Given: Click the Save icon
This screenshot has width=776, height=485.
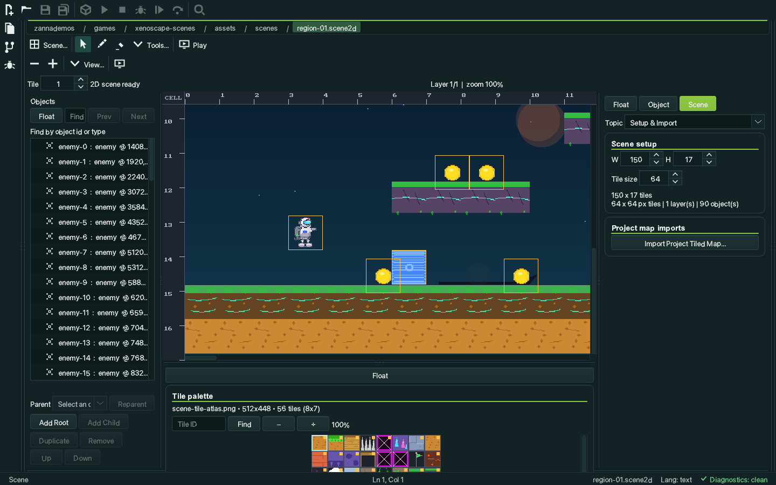Looking at the screenshot, I should 45,10.
